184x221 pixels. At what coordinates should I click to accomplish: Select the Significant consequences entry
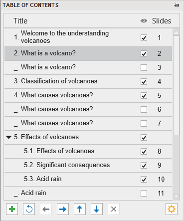[x=88, y=165]
